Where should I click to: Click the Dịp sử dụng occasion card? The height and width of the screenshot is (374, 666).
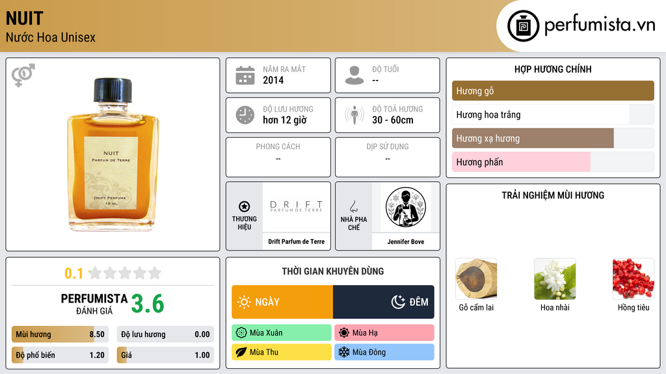point(388,157)
